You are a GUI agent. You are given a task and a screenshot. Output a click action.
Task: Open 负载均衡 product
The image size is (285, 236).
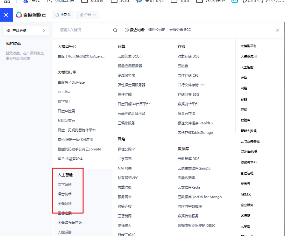[x=125, y=187]
